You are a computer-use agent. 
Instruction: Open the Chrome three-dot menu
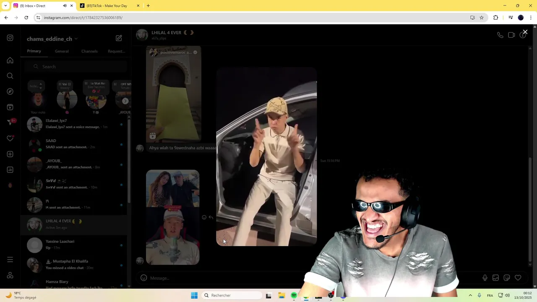click(531, 18)
